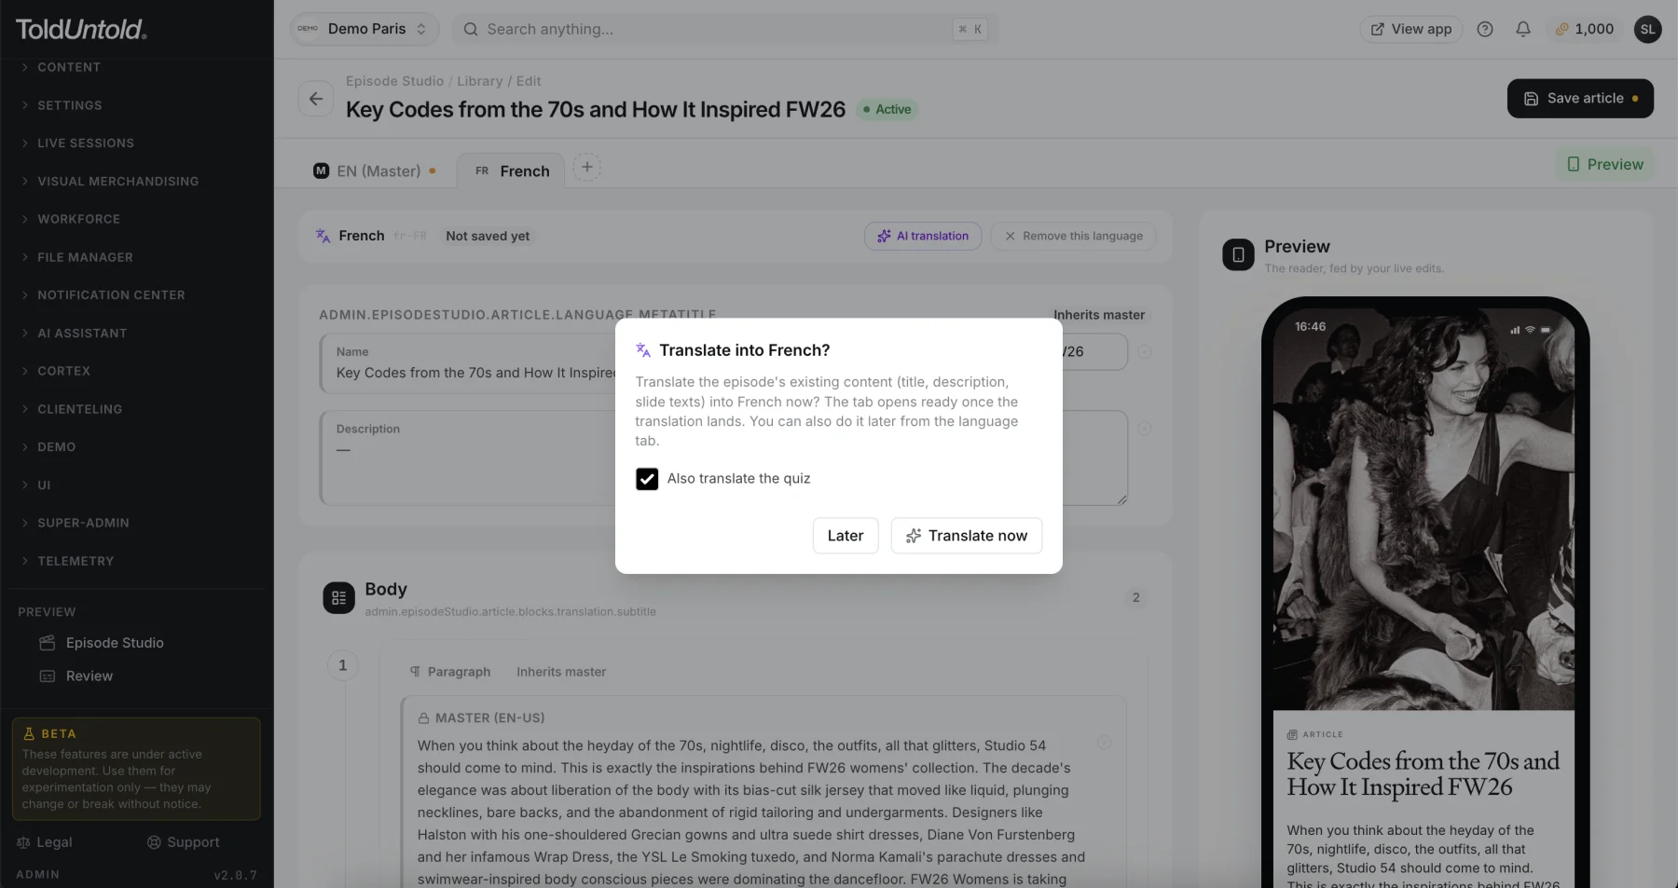Click the Preview panel phone icon
The height and width of the screenshot is (888, 1678).
(x=1238, y=254)
